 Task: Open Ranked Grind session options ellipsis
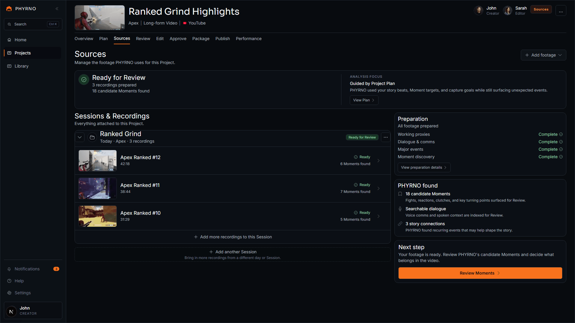click(x=386, y=137)
